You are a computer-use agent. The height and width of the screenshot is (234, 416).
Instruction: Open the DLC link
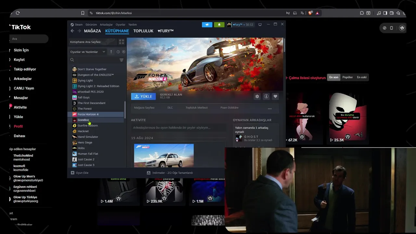point(170,108)
